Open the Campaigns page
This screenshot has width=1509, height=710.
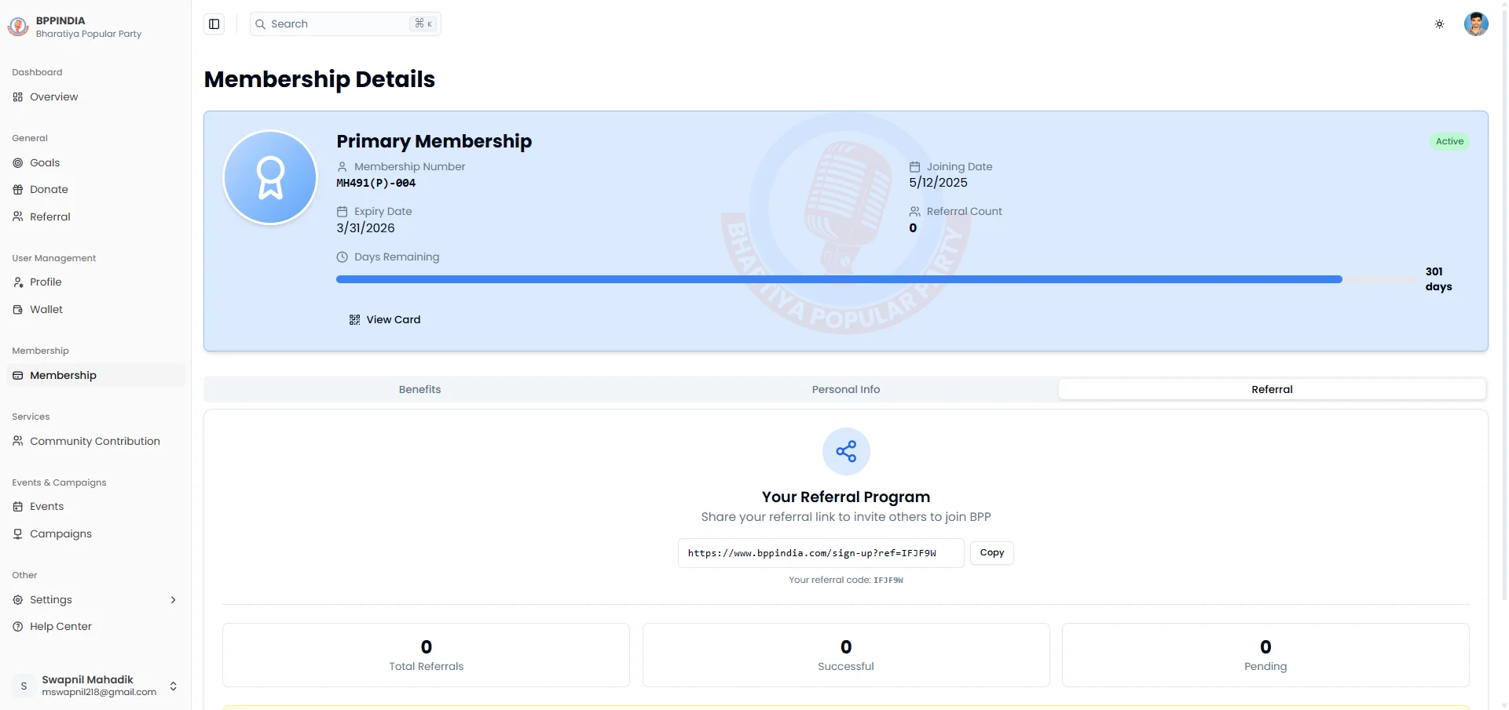point(96,534)
